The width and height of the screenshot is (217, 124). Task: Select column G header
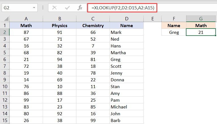coord(201,19)
